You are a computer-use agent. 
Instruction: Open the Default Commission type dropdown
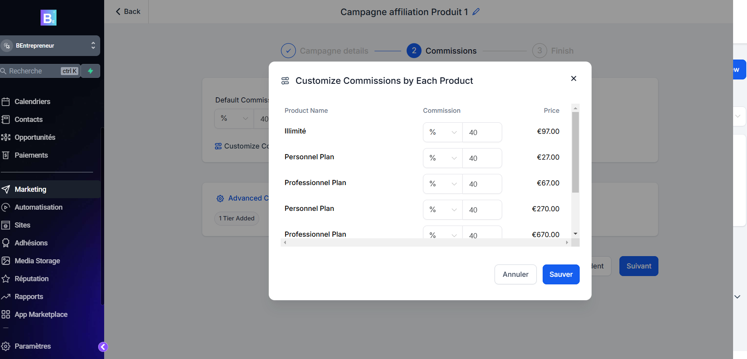[234, 119]
